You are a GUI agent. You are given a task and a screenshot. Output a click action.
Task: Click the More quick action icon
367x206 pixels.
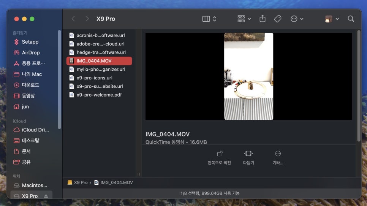point(278,154)
